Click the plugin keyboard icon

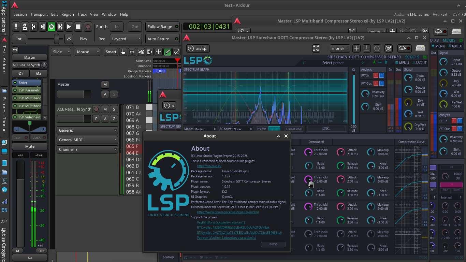420,48
